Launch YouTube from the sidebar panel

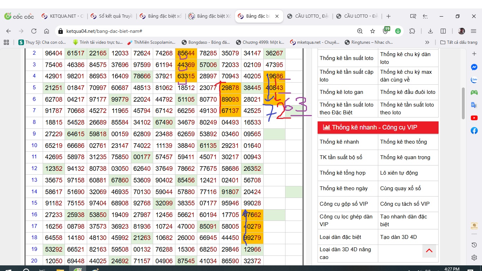[474, 118]
